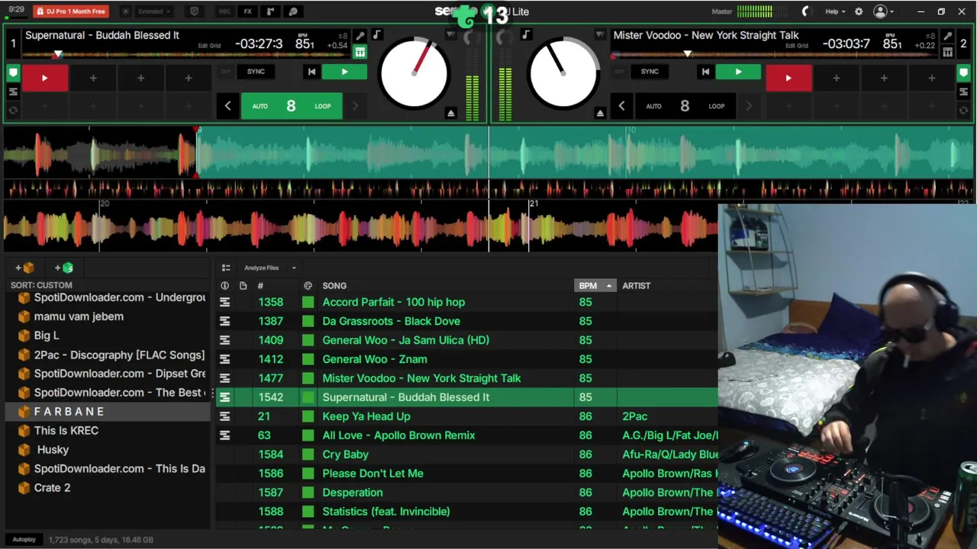Screen dimensions: 977x549
Task: Toggle deck 2 tempo range ±8
Action: click(930, 36)
